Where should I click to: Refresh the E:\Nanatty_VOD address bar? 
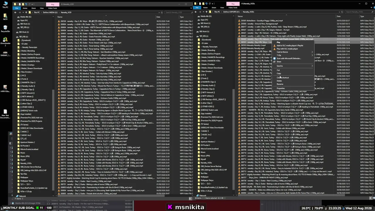point(162,13)
